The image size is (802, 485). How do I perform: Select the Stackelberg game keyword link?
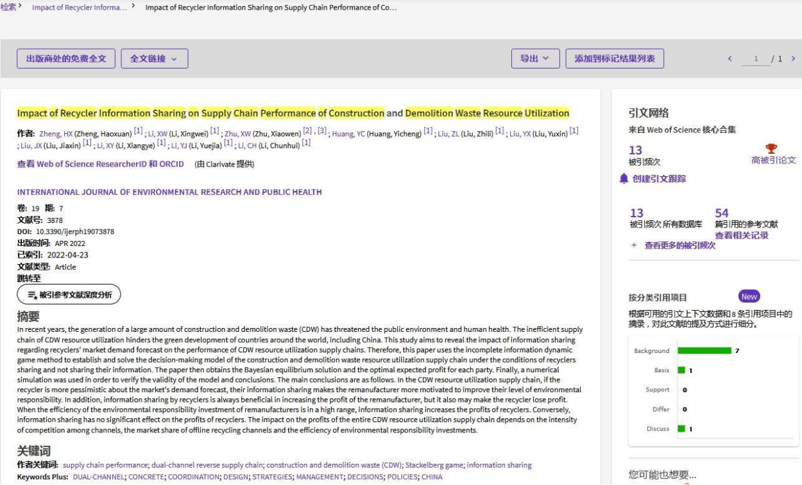[x=434, y=465]
